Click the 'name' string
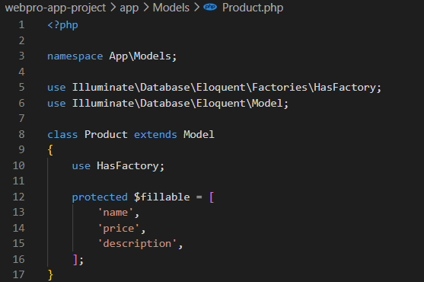The width and height of the screenshot is (424, 282). coord(116,213)
